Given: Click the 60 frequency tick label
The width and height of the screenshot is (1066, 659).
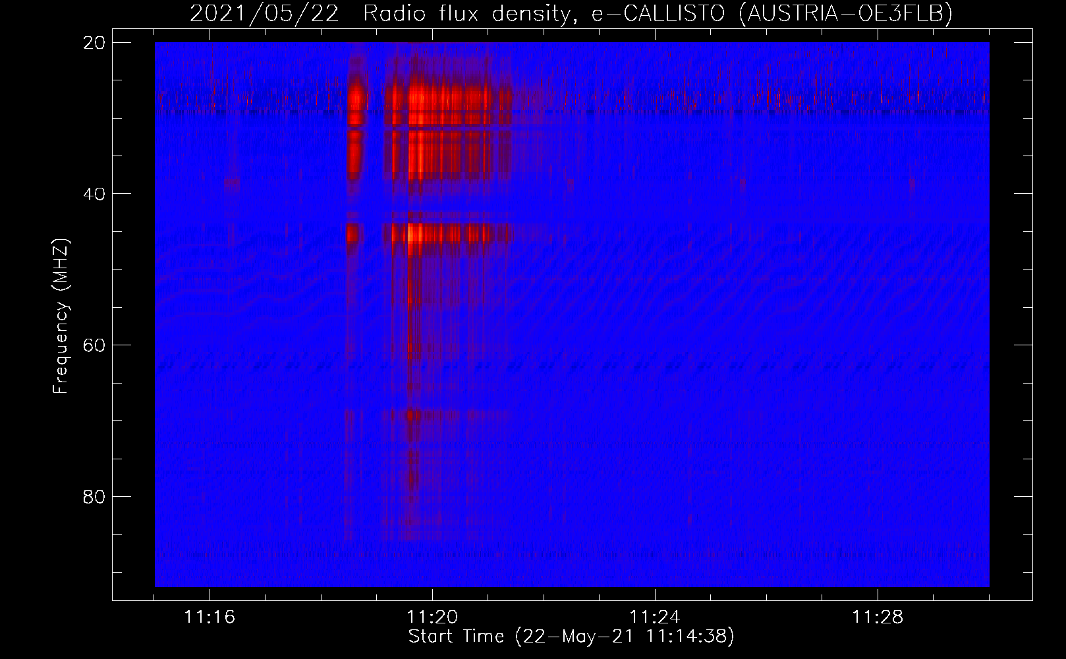Looking at the screenshot, I should pos(95,345).
